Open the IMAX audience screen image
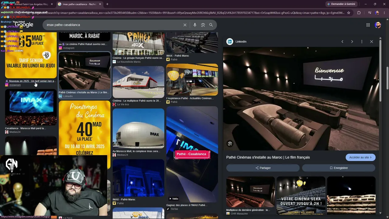 (x=31, y=107)
